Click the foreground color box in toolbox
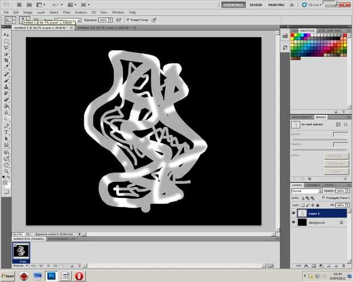Image resolution: width=353 pixels, height=282 pixels. coord(5,183)
